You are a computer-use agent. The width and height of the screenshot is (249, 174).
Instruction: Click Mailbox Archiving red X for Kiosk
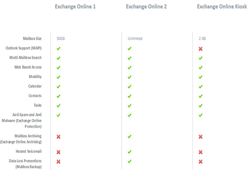[201, 137]
